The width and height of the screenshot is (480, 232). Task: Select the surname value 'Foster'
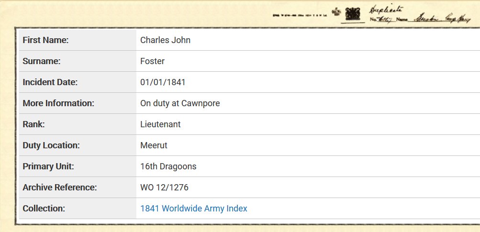pos(153,61)
